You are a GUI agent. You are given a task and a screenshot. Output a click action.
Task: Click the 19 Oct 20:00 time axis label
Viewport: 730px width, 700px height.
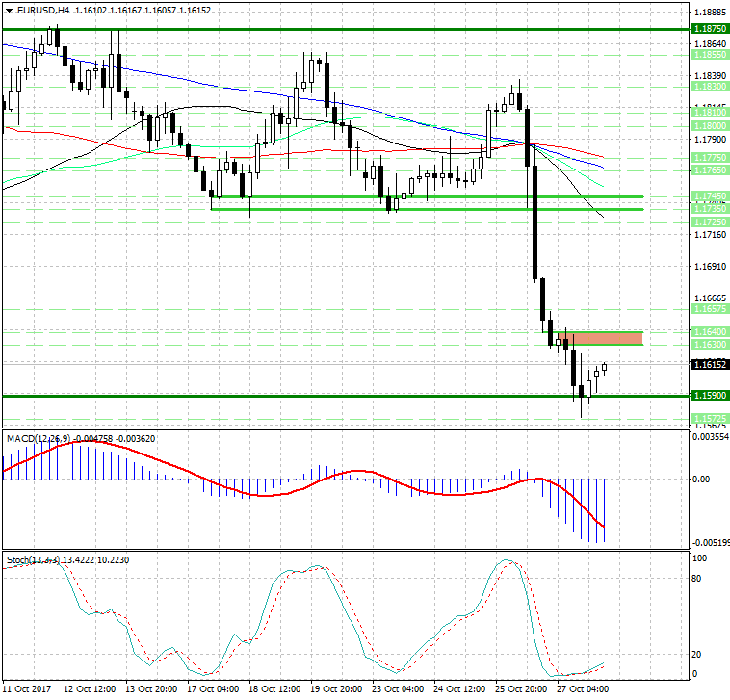point(338,689)
